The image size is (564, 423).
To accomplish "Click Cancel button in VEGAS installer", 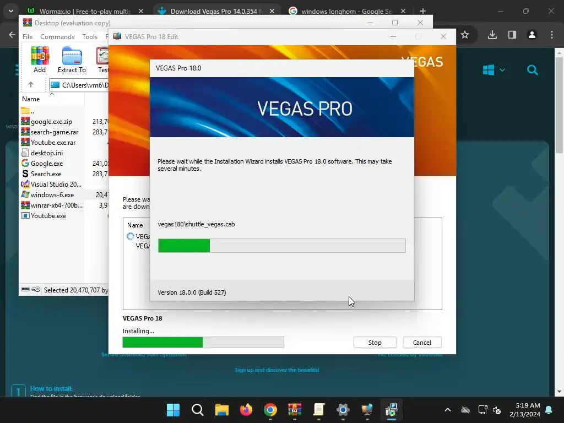I will [x=422, y=343].
